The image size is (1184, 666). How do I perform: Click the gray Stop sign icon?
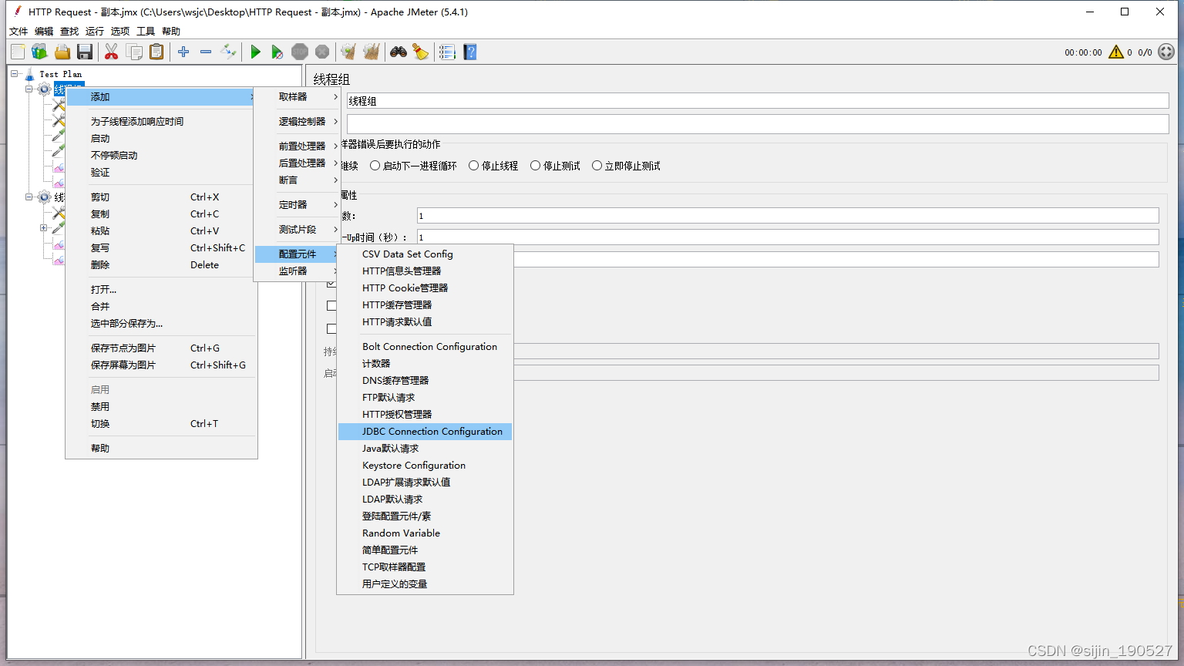tap(300, 52)
